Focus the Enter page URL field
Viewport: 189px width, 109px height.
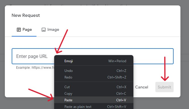point(93,56)
